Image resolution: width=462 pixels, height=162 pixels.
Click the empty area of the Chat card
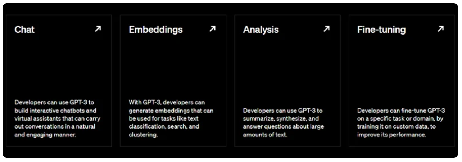coord(59,67)
